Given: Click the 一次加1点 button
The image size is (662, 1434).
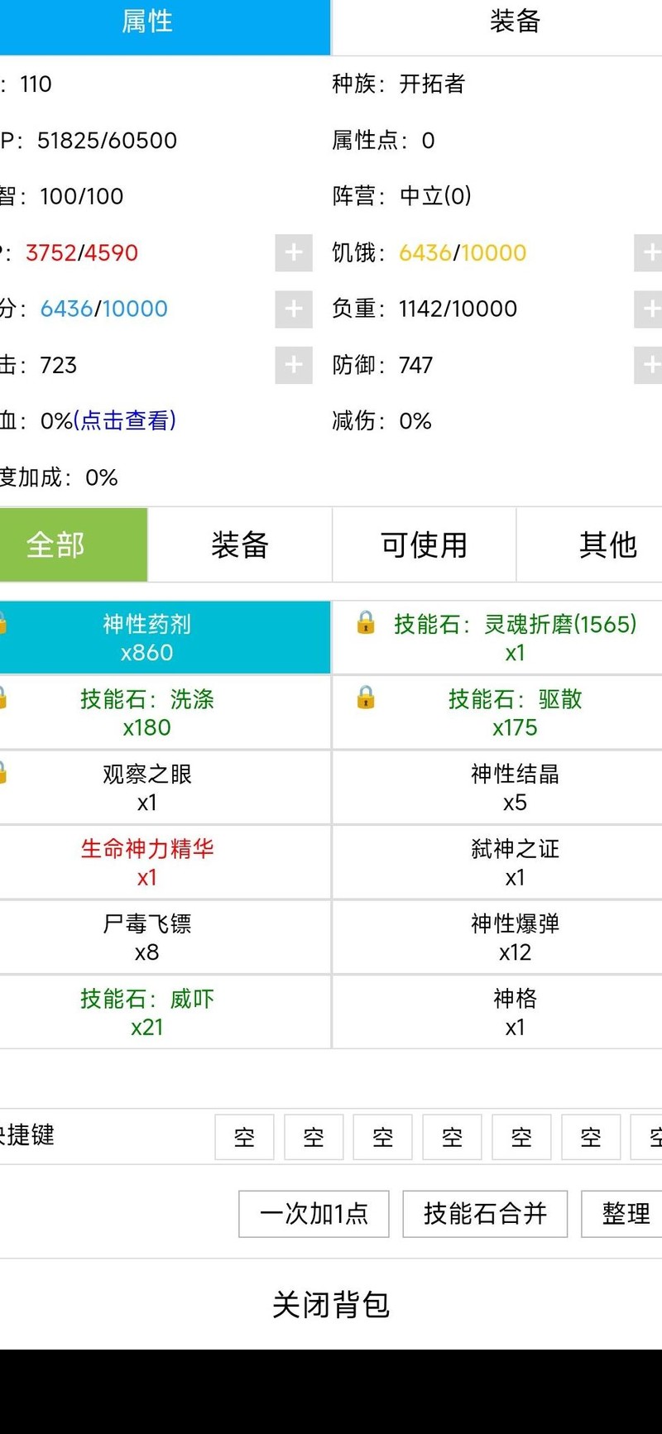Looking at the screenshot, I should (x=314, y=1214).
